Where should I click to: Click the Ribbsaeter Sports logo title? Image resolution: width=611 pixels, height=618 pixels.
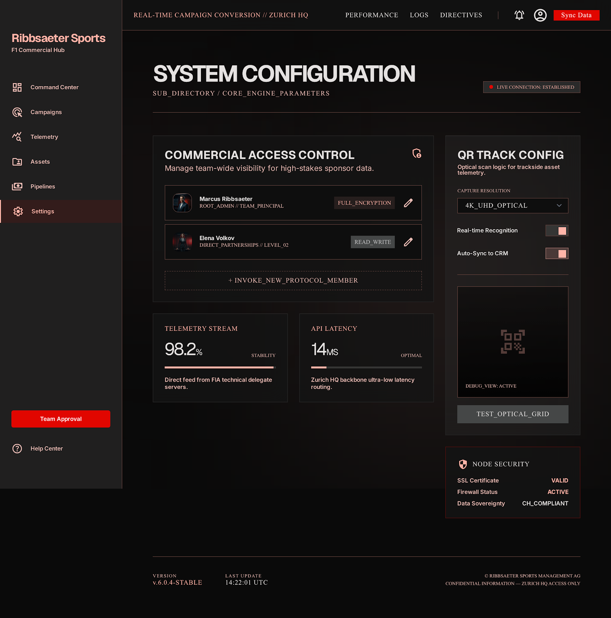[58, 38]
